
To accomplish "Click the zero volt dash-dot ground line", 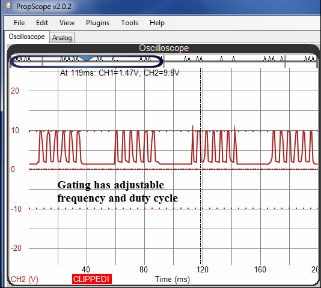I will coord(173,169).
